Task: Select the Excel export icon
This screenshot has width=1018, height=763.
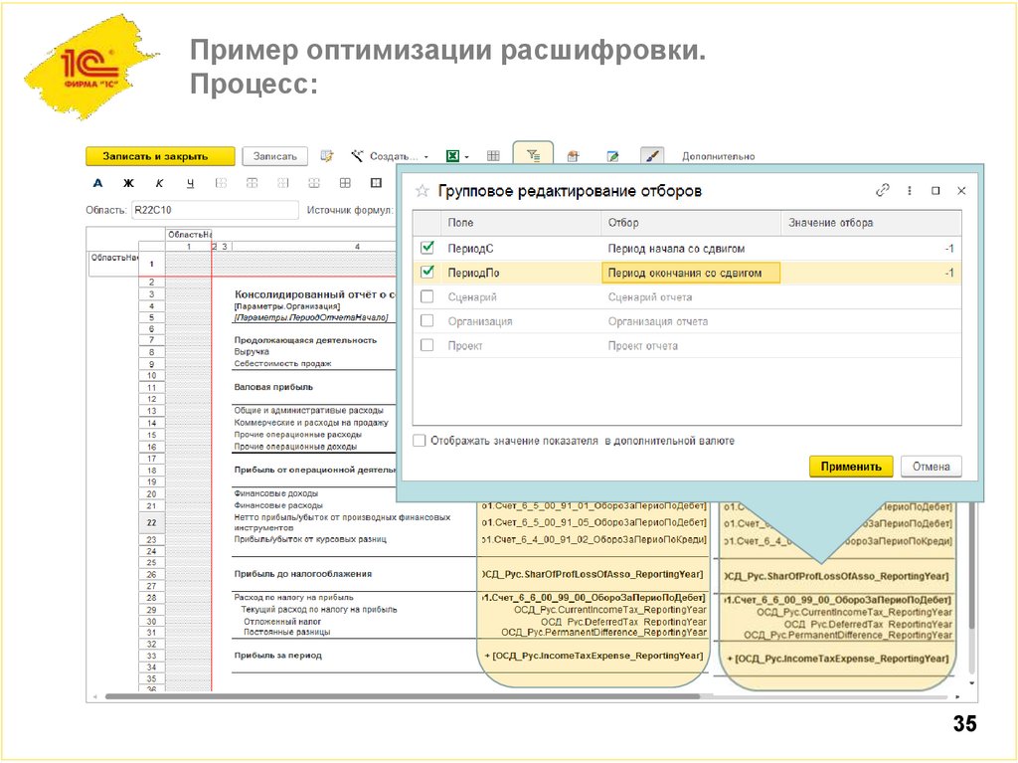Action: [x=452, y=156]
